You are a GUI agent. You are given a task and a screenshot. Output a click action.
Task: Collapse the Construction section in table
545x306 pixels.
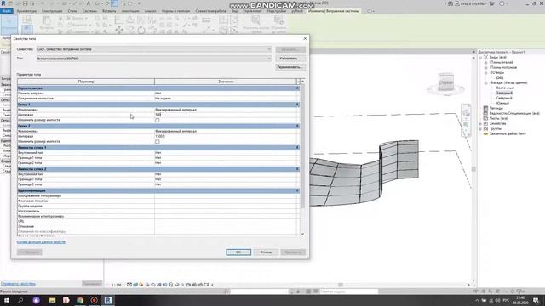[297, 88]
